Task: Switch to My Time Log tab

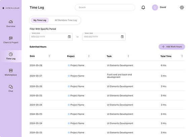Action: point(40,20)
